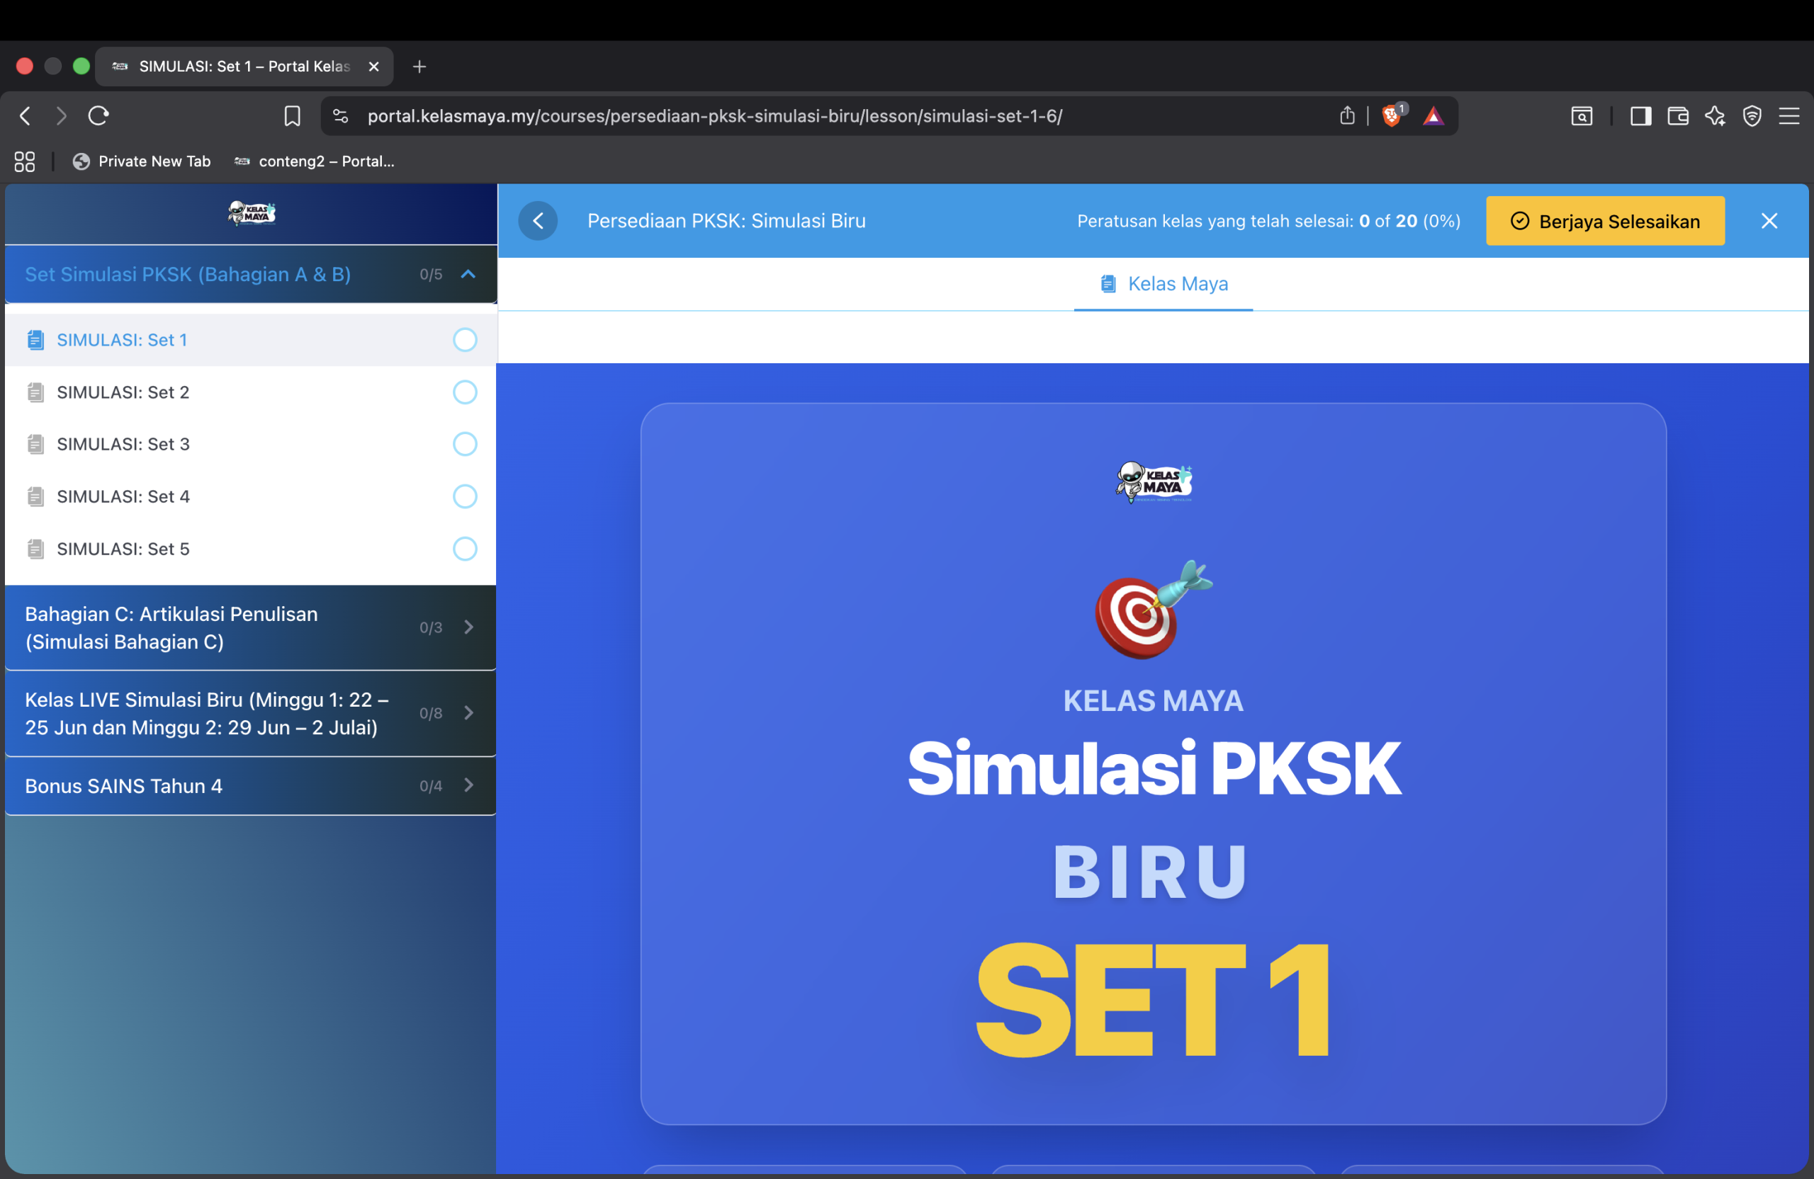Click the Berjaya Selesaikan button
The width and height of the screenshot is (1814, 1179).
tap(1605, 221)
